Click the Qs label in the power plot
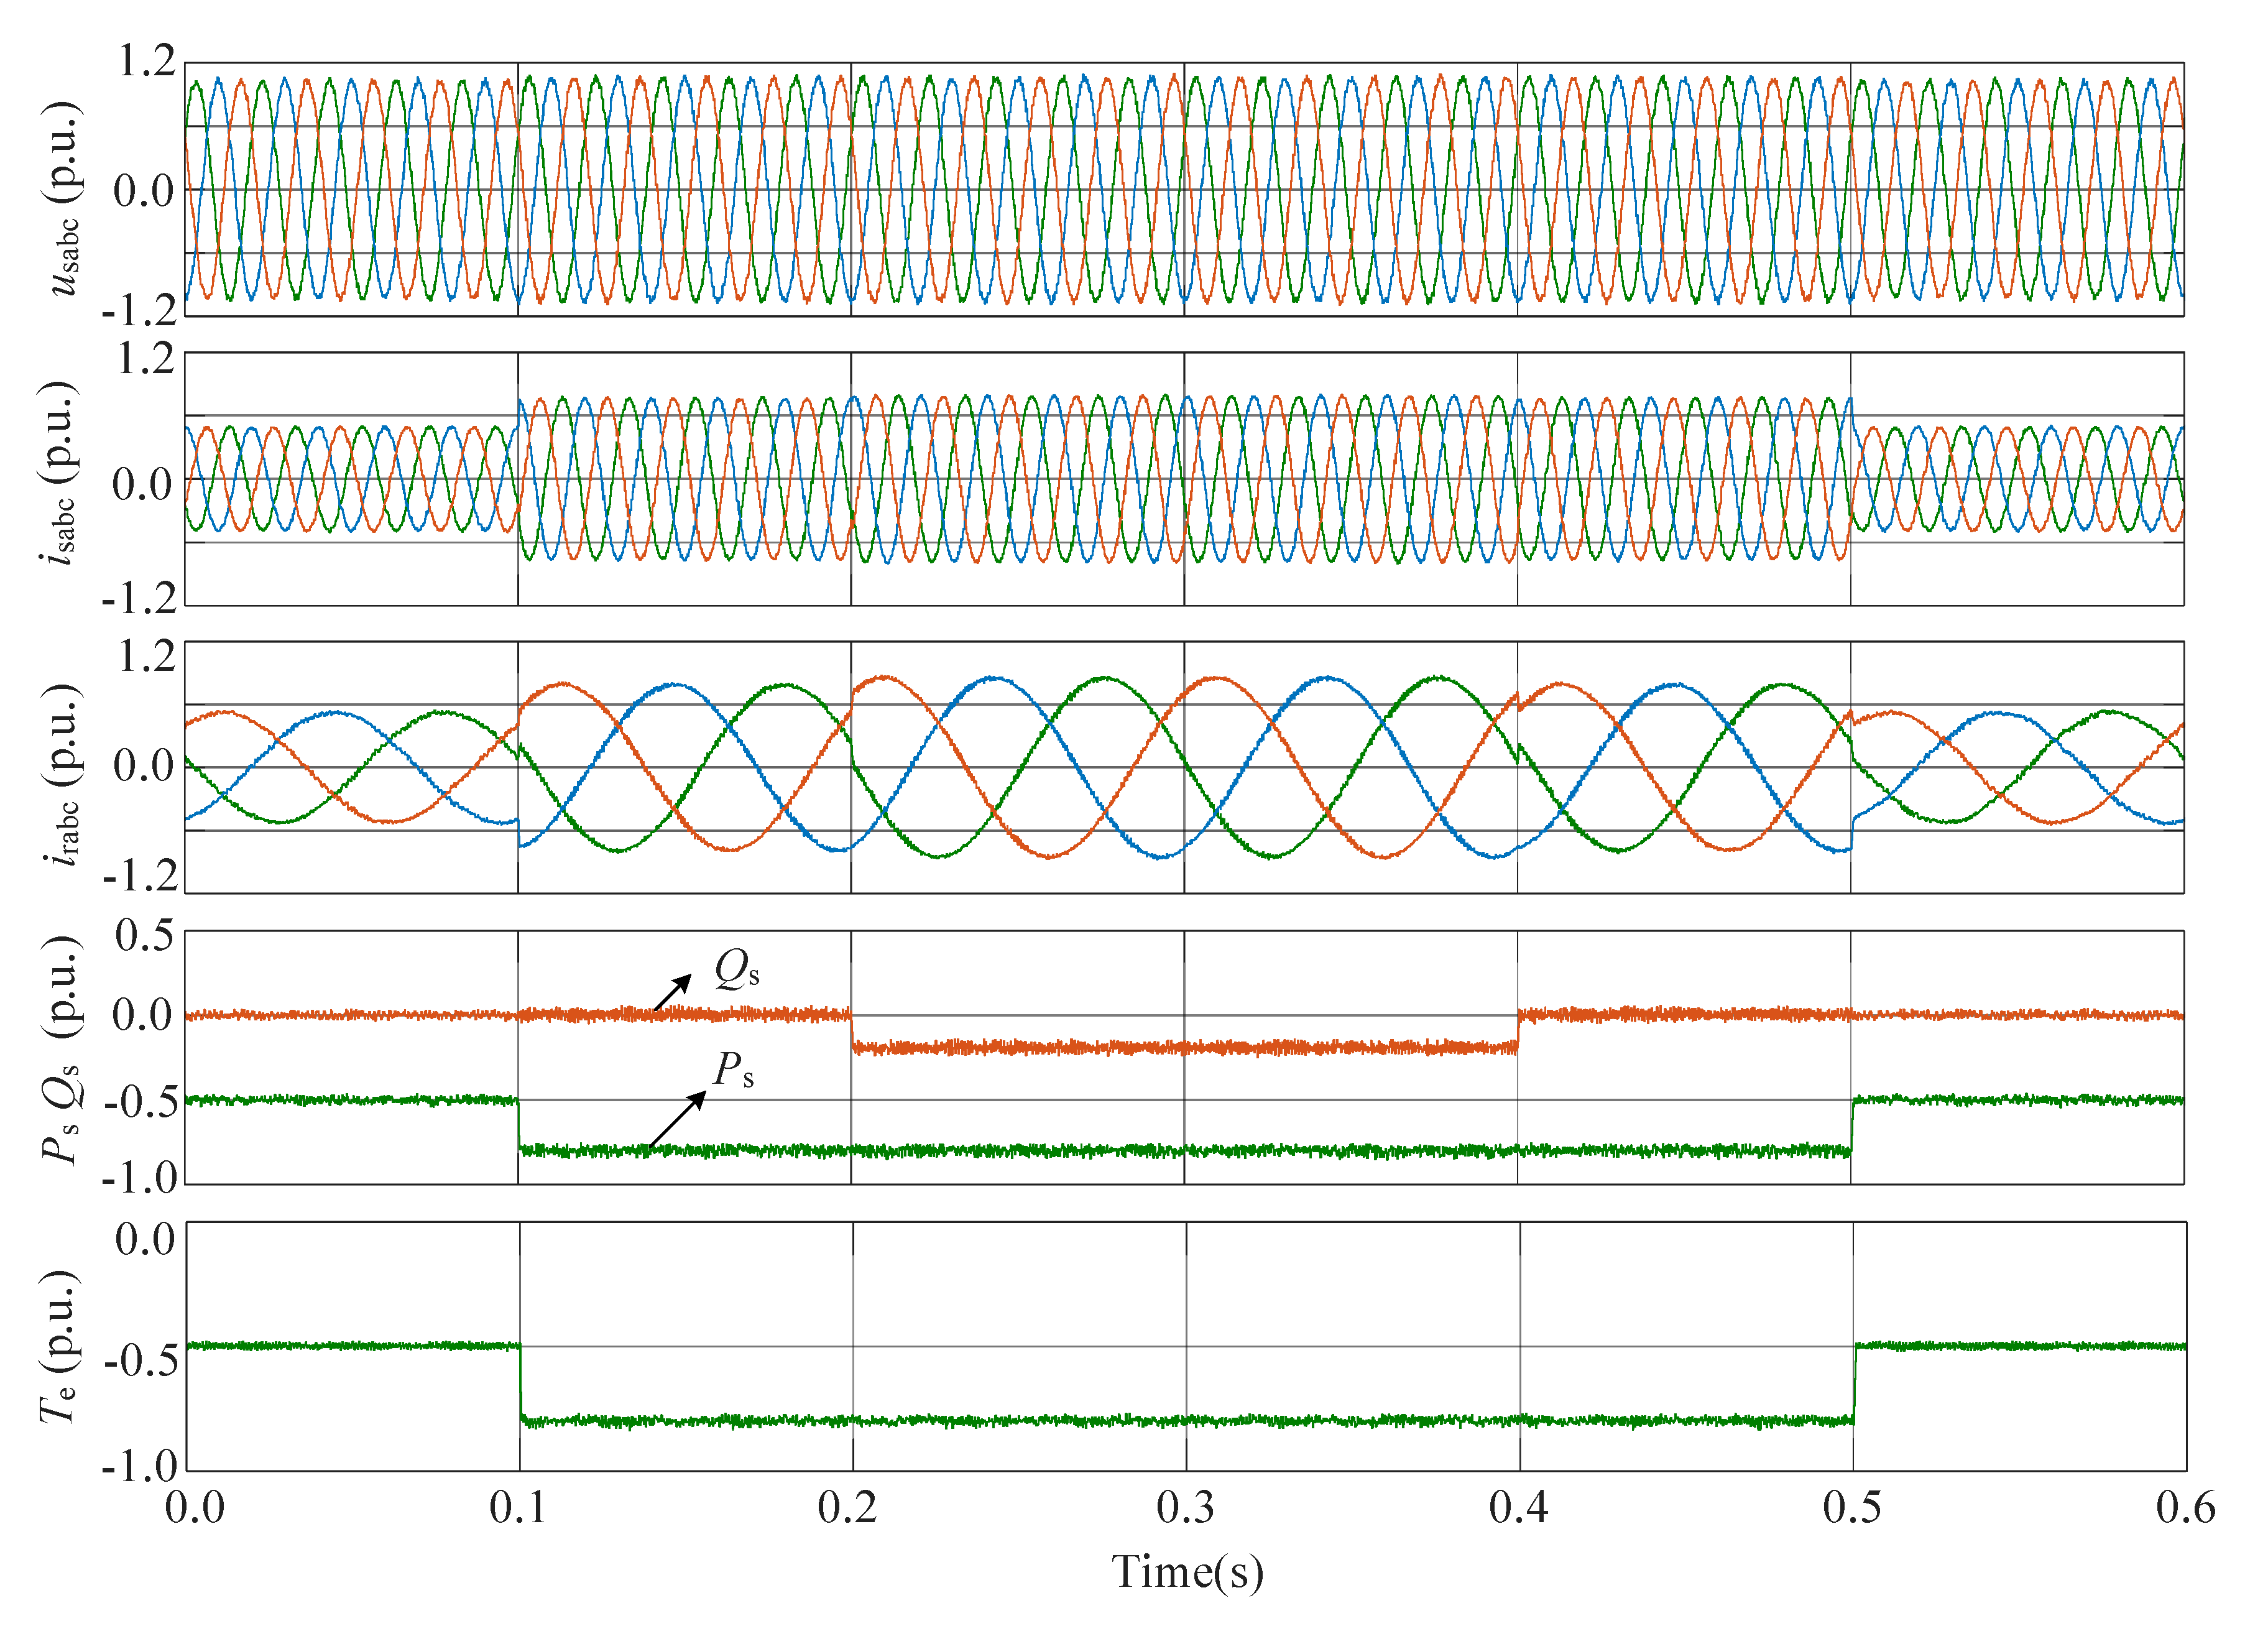The image size is (2268, 1626). click(737, 969)
